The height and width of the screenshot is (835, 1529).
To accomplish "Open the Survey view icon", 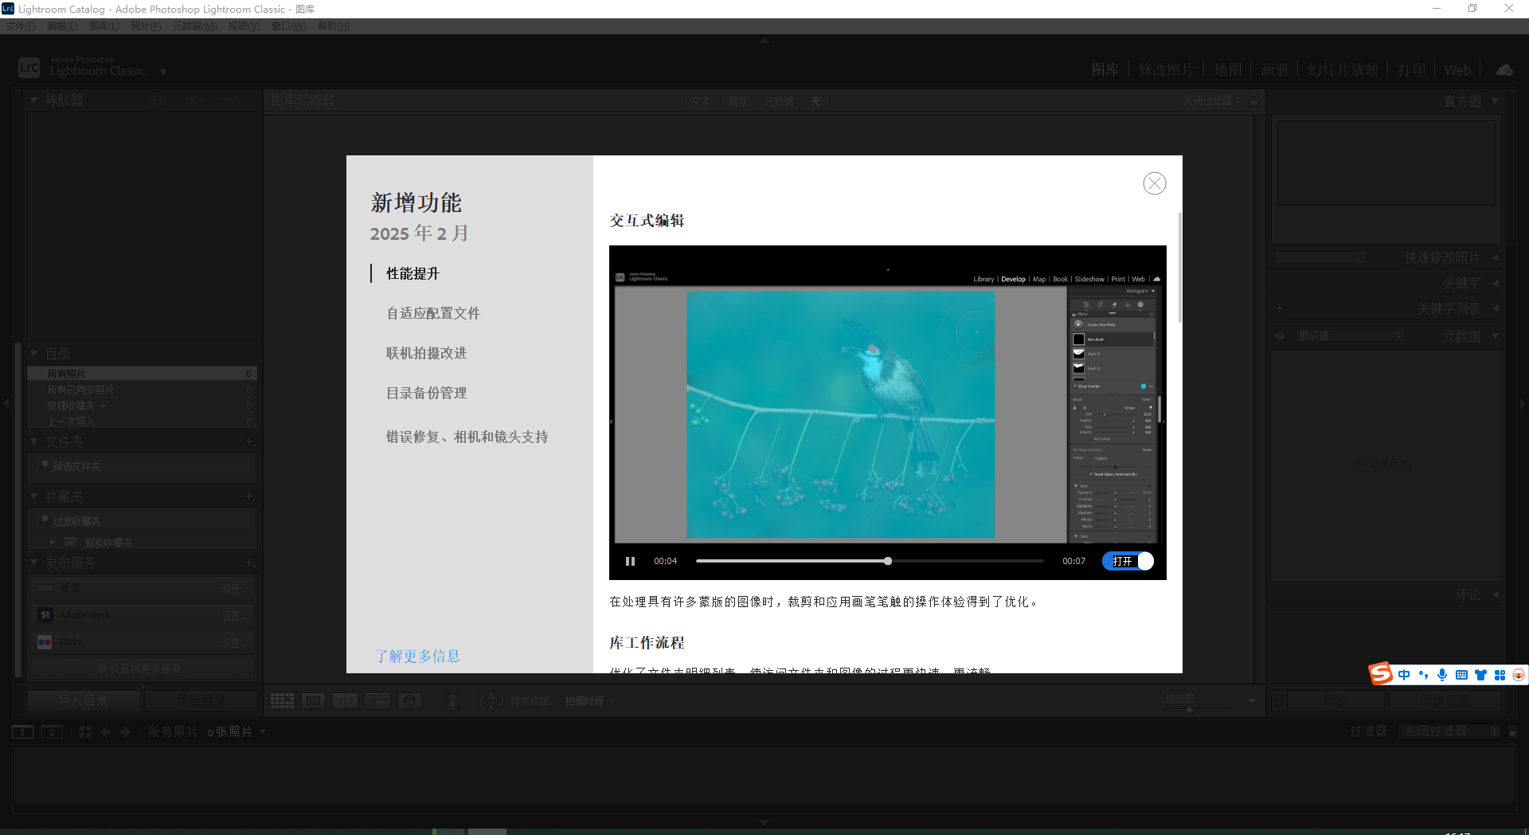I will tap(377, 700).
